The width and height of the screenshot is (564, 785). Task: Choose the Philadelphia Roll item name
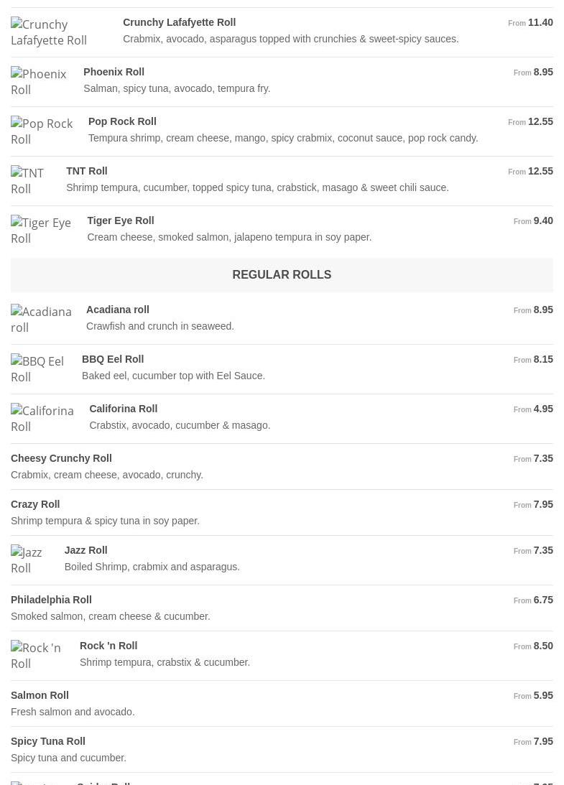point(51,600)
